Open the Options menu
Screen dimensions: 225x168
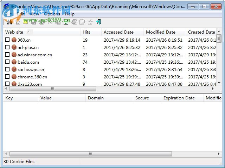[x=52, y=14]
